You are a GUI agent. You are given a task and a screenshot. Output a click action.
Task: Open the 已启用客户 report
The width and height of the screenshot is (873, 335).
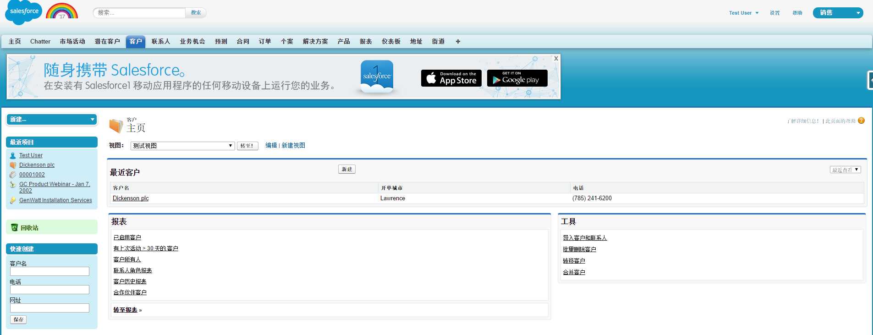pos(127,237)
